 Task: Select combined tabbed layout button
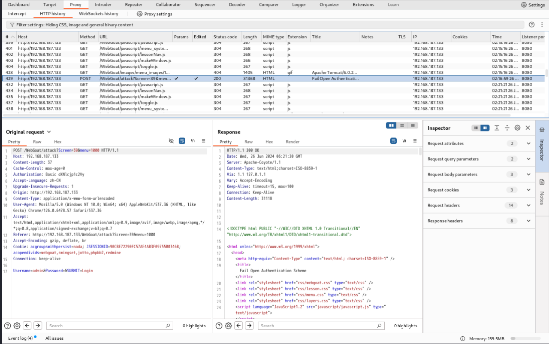[x=413, y=125]
